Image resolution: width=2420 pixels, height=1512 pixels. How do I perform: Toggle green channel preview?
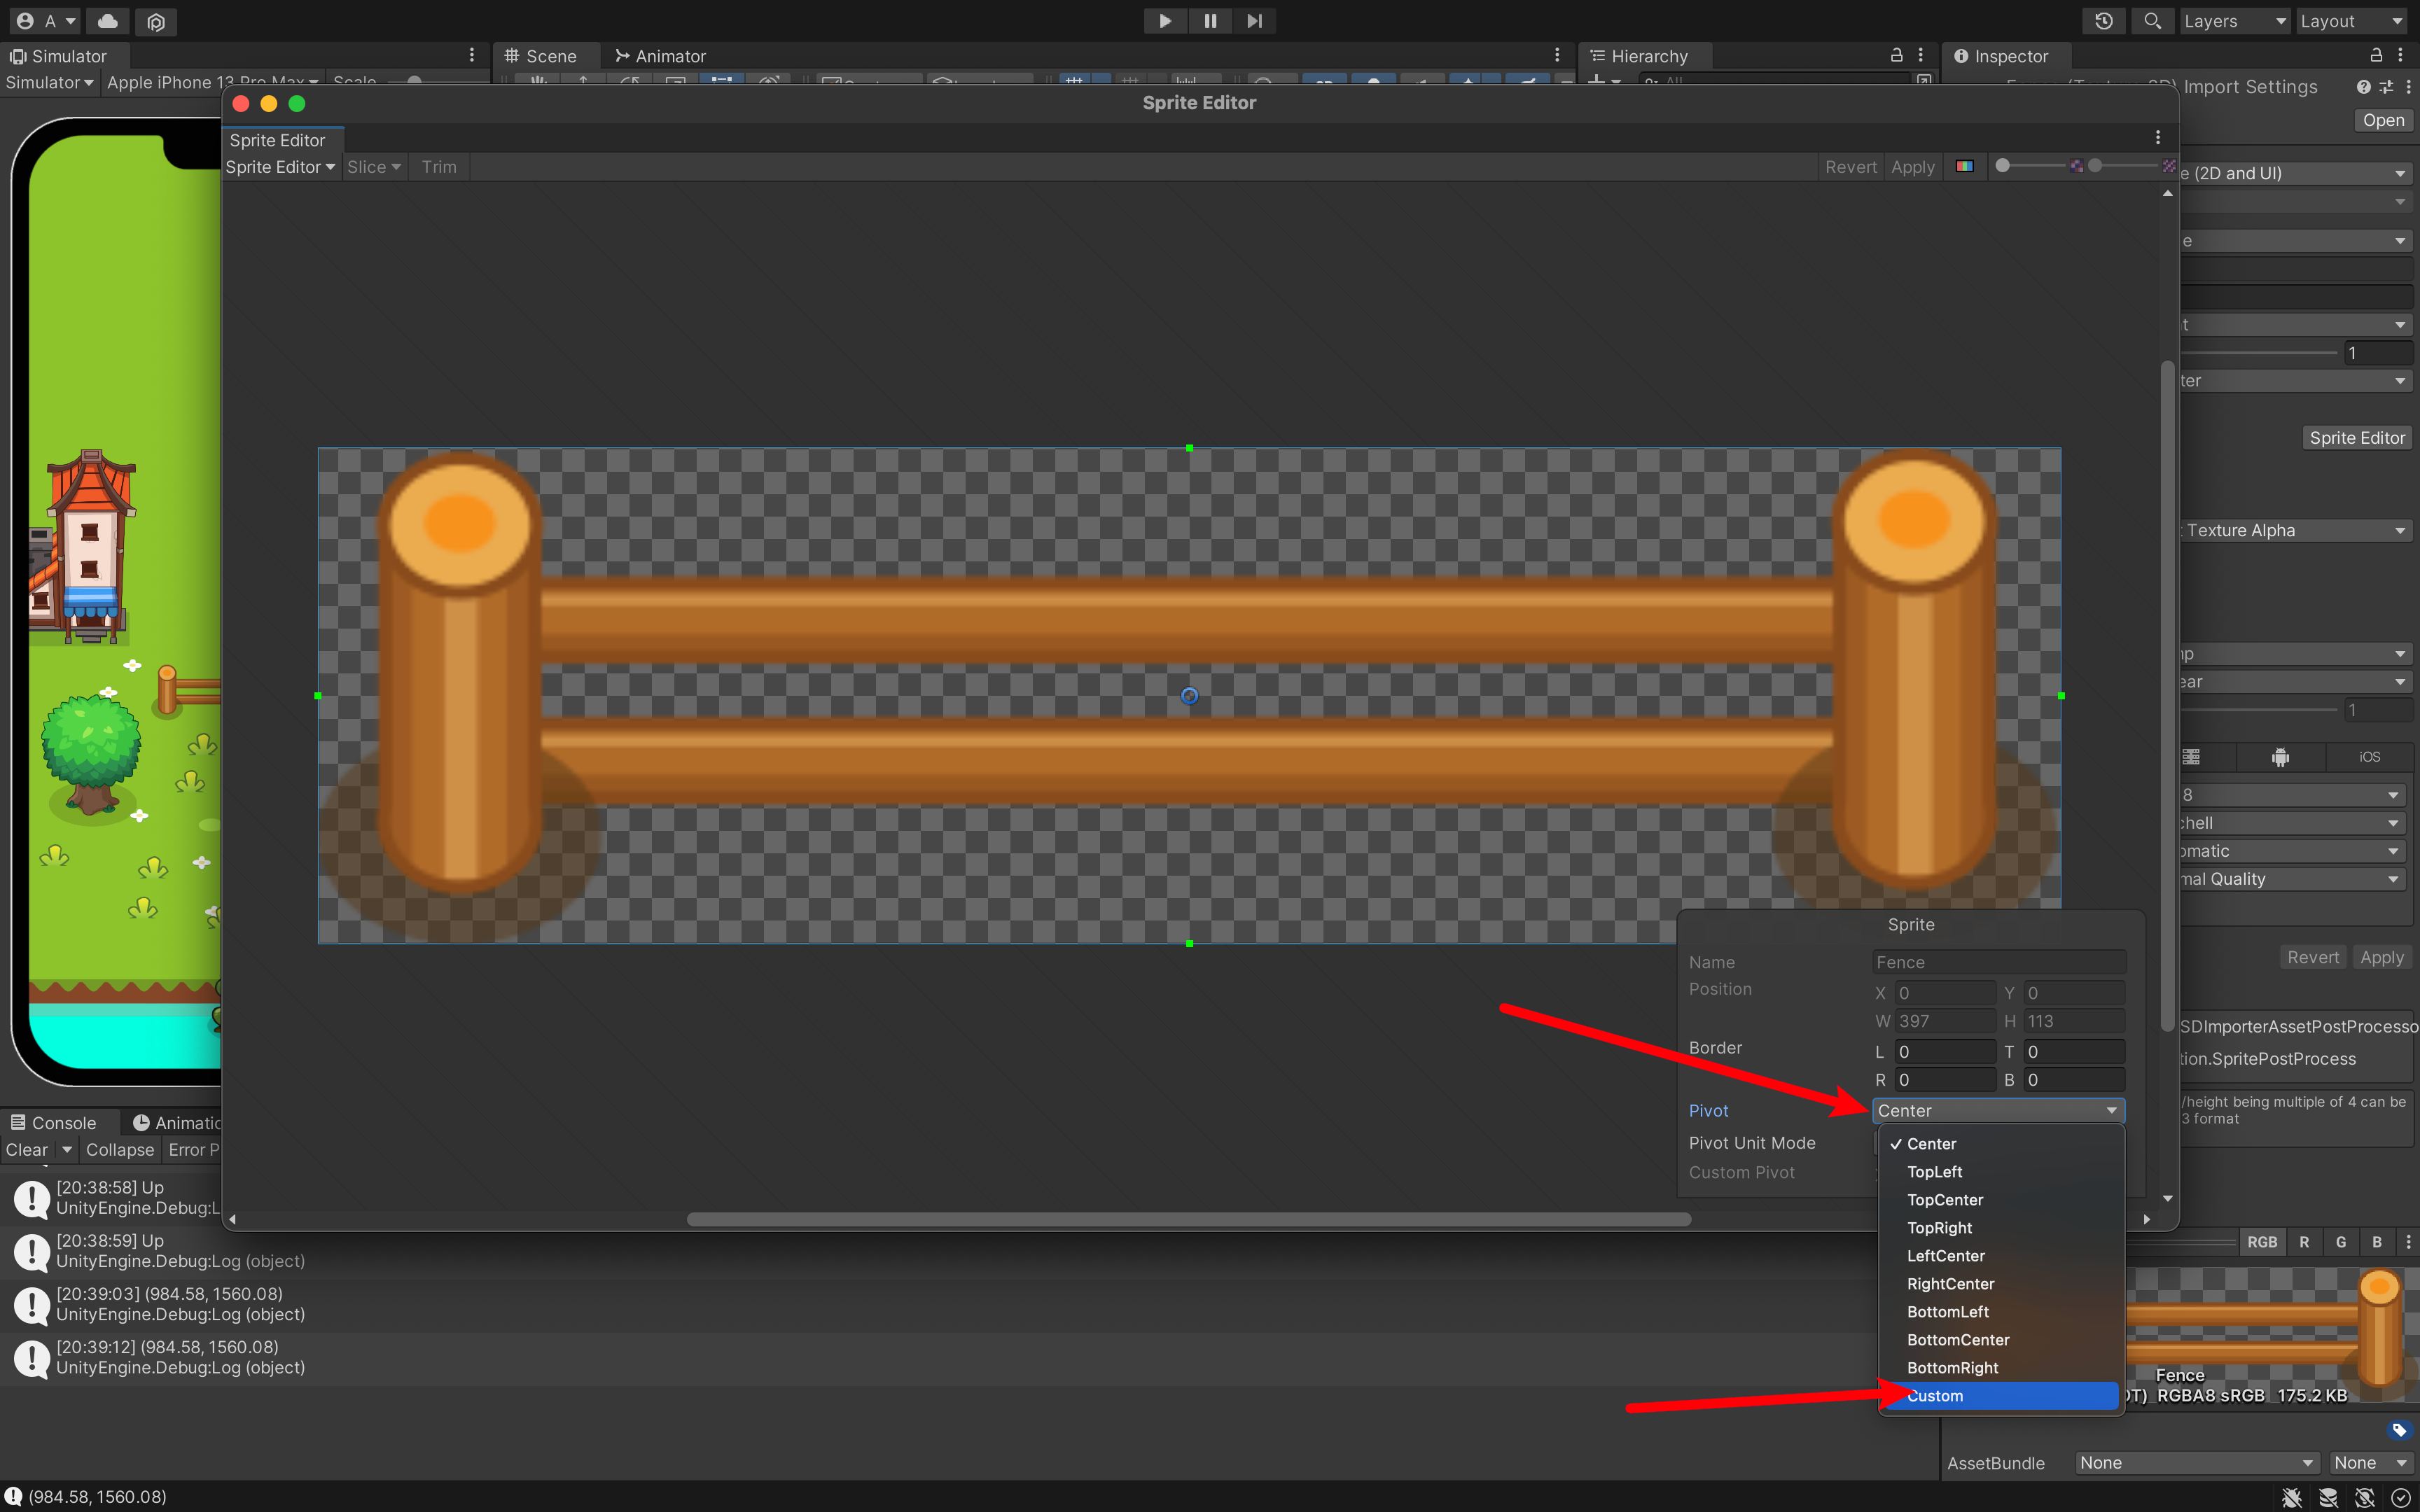point(2341,1242)
